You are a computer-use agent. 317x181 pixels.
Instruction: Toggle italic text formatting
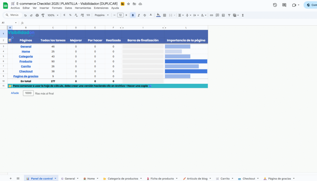coord(139,15)
